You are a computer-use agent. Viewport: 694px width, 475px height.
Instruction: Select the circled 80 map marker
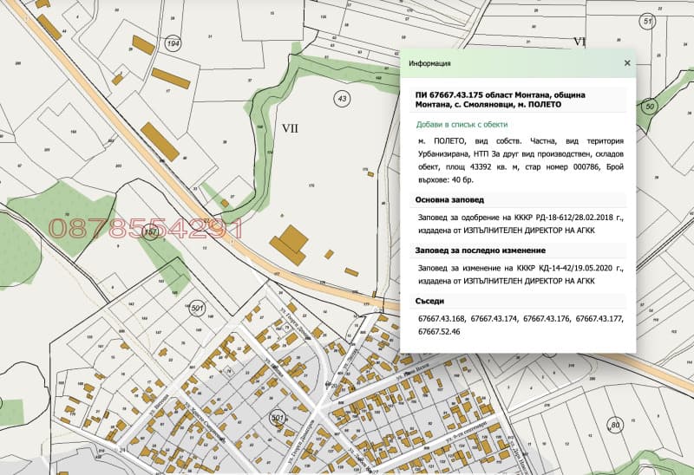(615, 425)
